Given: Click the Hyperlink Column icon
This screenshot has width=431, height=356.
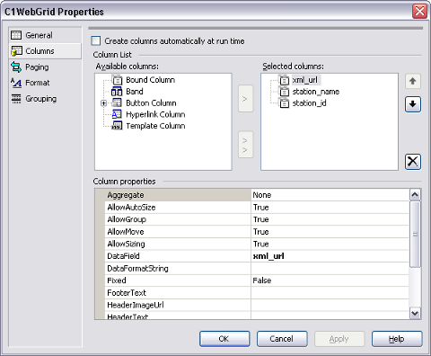Looking at the screenshot, I should tap(117, 114).
